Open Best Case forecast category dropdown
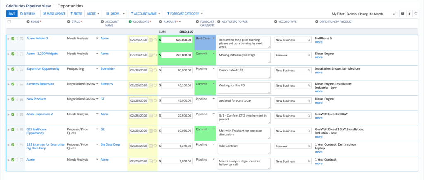Screen dimensions: 424x180 214,39
